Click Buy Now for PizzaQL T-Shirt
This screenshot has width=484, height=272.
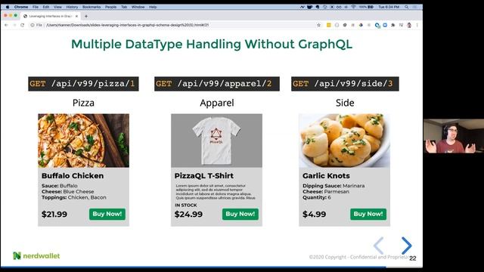tap(240, 214)
